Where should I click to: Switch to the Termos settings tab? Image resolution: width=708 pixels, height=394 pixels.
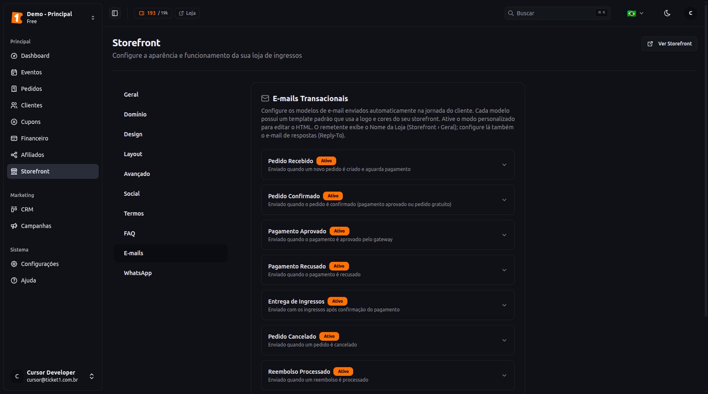tap(171, 214)
